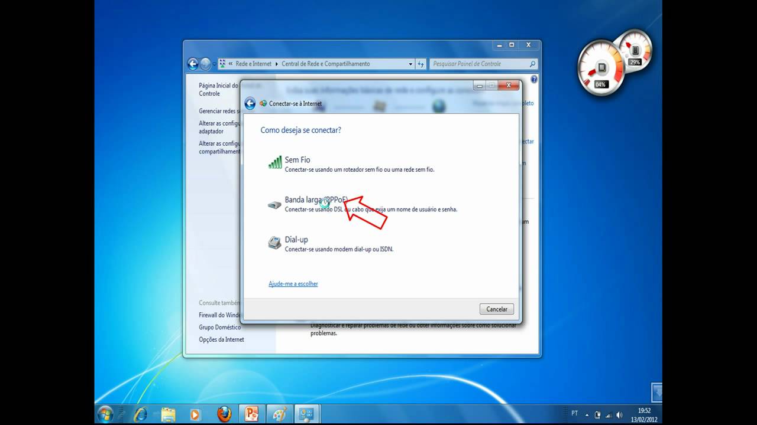Show hidden tray icons arrow

point(587,414)
